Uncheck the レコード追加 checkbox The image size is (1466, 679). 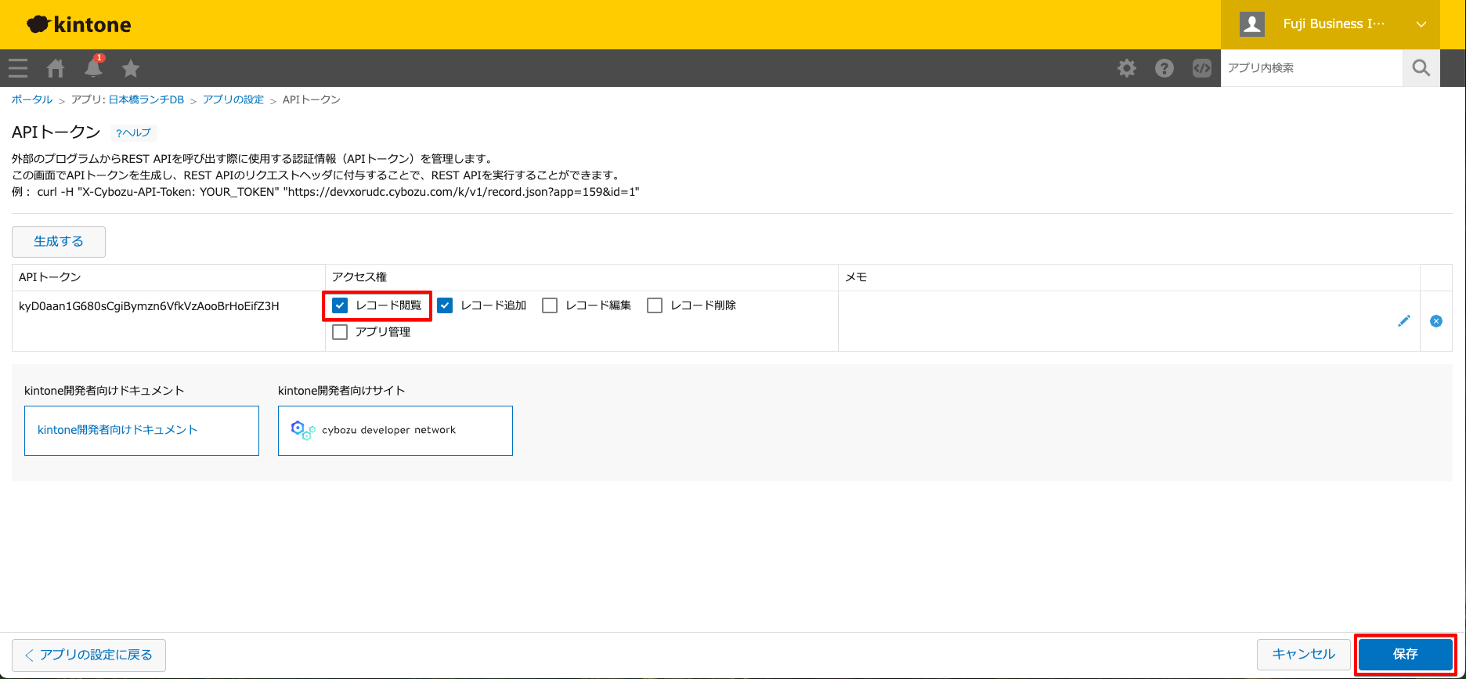click(x=445, y=305)
